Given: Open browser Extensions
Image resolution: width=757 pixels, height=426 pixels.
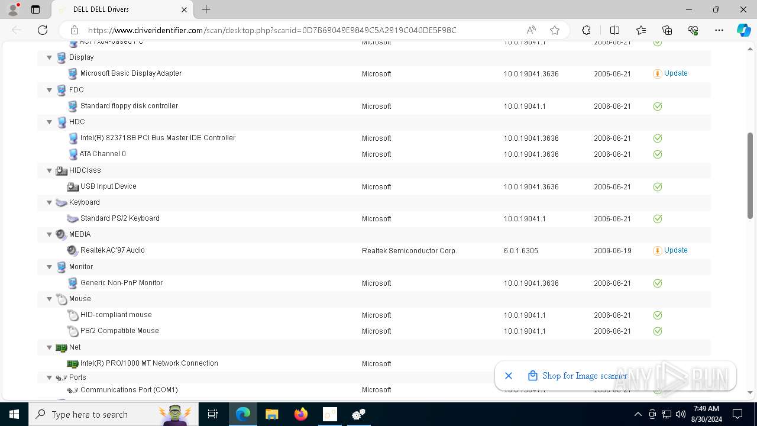Looking at the screenshot, I should [x=586, y=30].
